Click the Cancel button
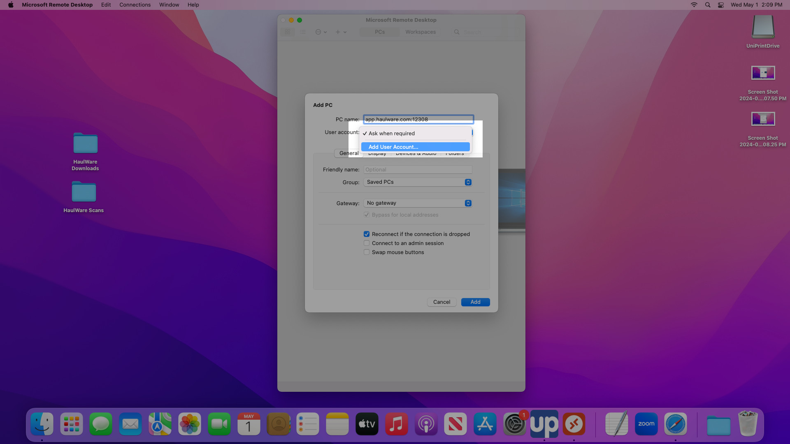 point(441,302)
